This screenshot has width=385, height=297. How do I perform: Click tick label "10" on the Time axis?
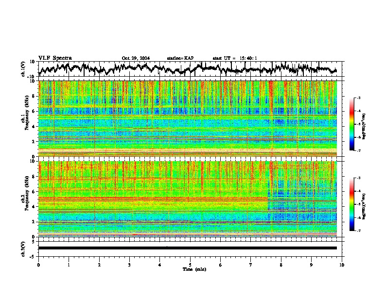[x=342, y=265]
